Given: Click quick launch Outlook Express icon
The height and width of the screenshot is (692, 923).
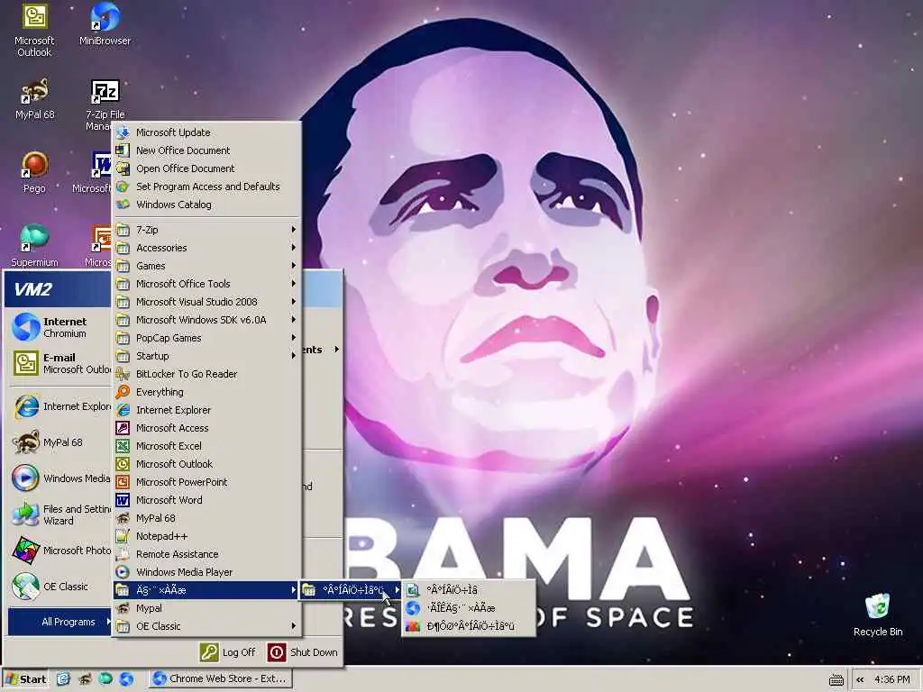Looking at the screenshot, I should pyautogui.click(x=63, y=679).
